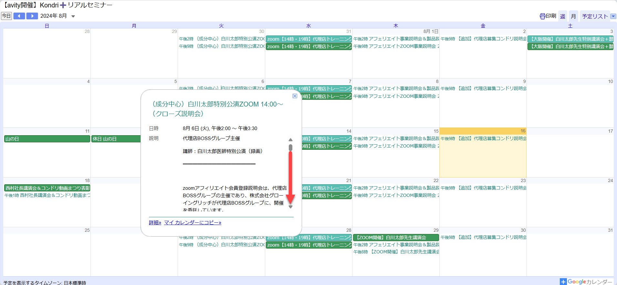Open 午後9時 代理店募集コンドリ説明会 on August 30

(483, 237)
